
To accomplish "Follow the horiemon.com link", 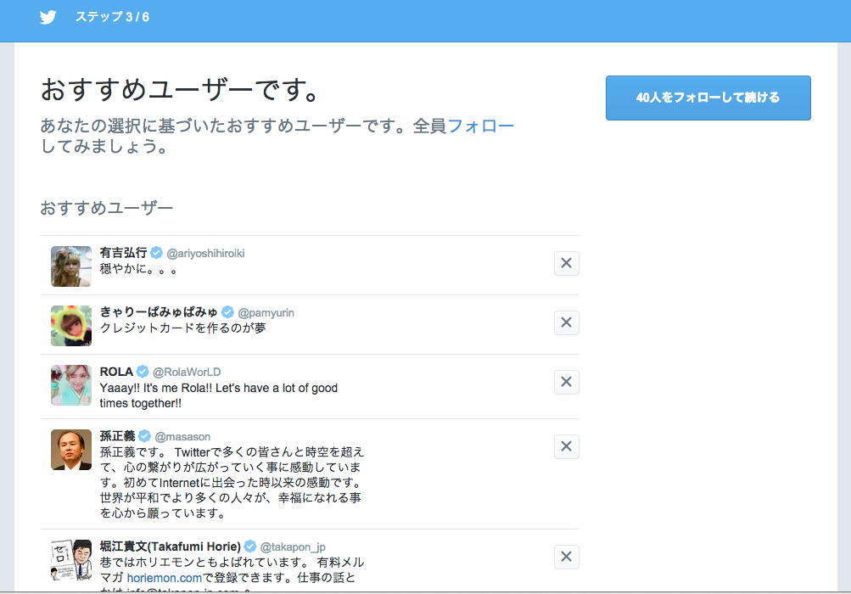I will [164, 578].
